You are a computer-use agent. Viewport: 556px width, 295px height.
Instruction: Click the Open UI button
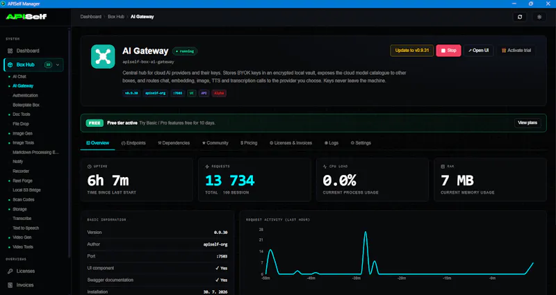pyautogui.click(x=478, y=50)
